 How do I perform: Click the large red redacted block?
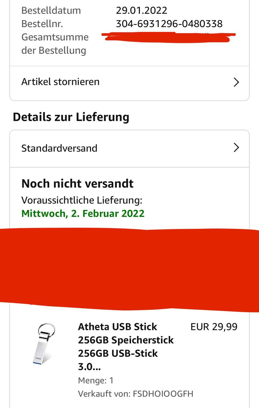(x=129, y=269)
